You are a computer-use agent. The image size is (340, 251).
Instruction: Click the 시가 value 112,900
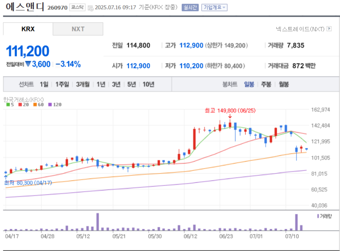click(x=138, y=66)
